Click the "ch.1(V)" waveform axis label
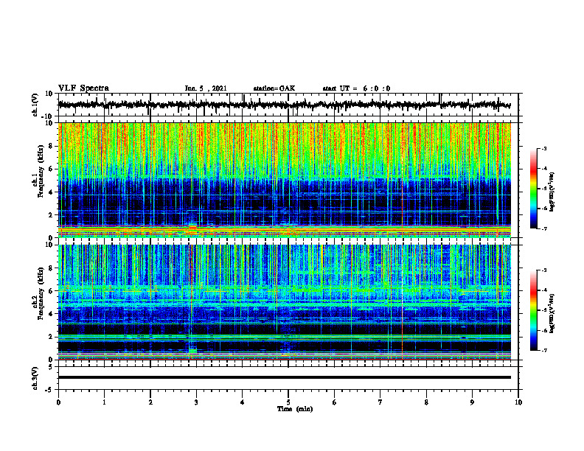Viewport: 584px width, 451px height. pos(35,105)
